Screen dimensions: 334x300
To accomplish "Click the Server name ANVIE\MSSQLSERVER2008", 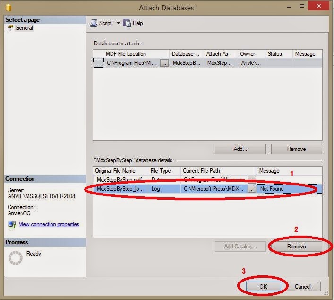I will 42,196.
